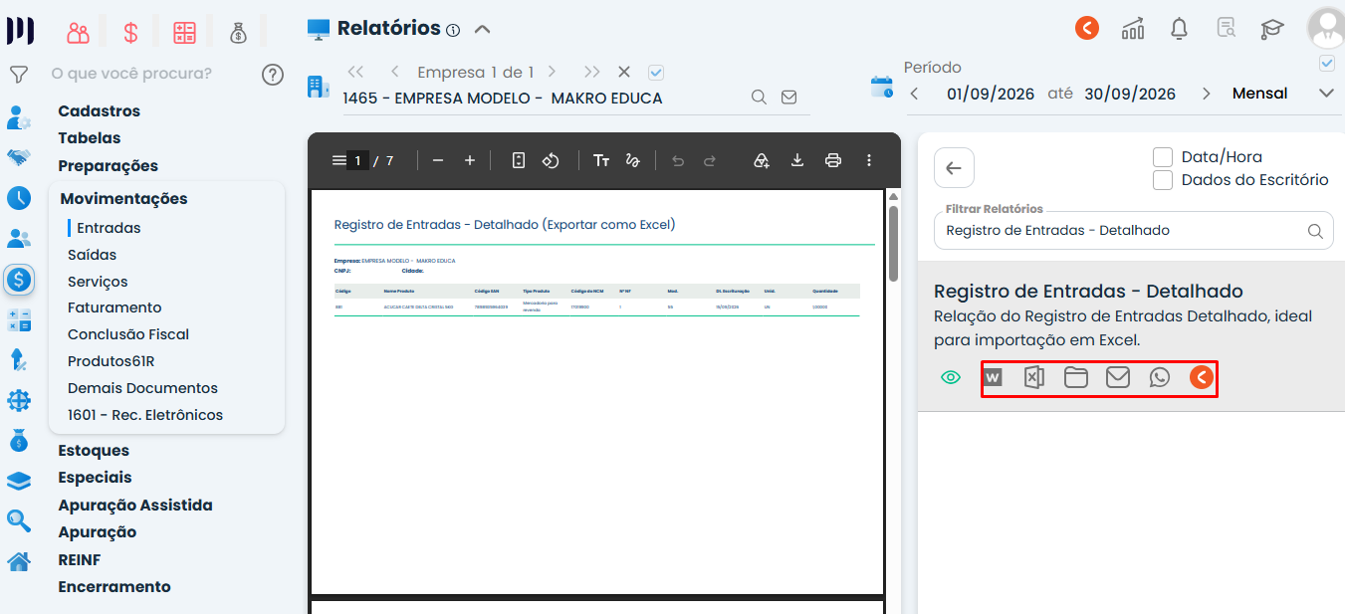The width and height of the screenshot is (1345, 614).
Task: Click the Filtrar Relatórios search field
Action: pyautogui.click(x=1133, y=230)
